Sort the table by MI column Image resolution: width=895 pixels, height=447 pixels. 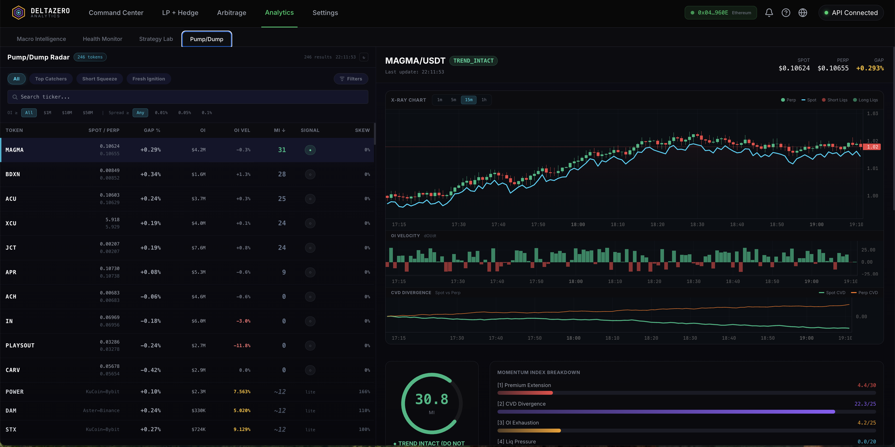coord(279,130)
